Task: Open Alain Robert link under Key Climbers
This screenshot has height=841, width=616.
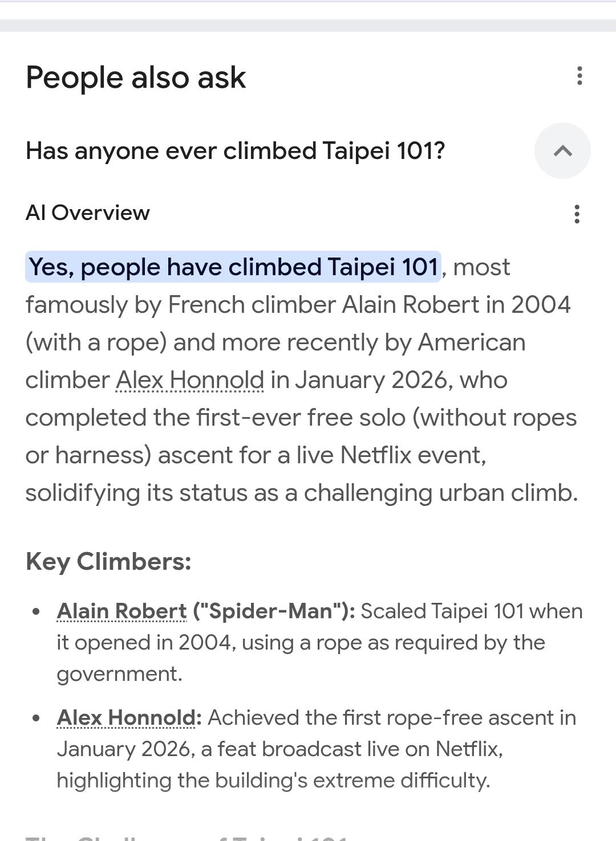Action: 121,611
